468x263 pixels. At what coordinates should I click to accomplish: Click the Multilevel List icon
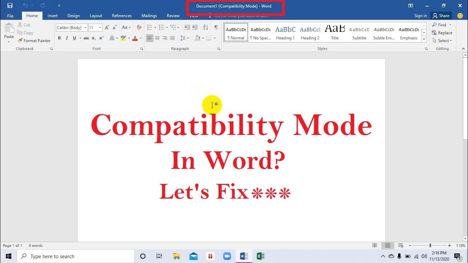coord(173,28)
